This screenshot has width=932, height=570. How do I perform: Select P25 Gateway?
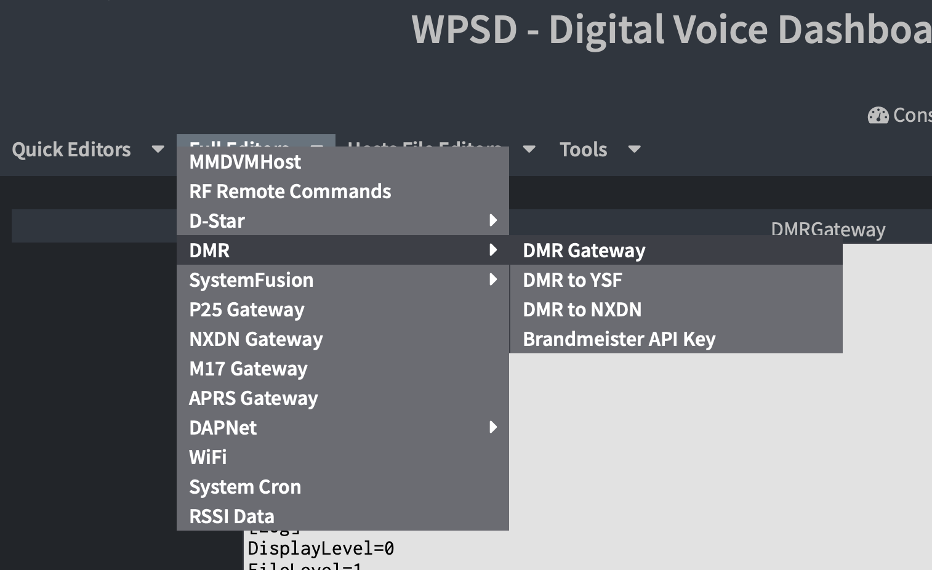[247, 310]
